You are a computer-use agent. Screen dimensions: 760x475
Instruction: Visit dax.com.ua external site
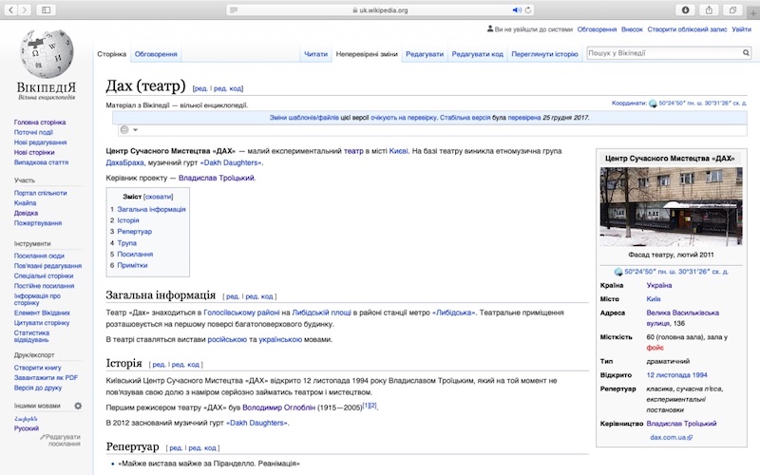671,437
